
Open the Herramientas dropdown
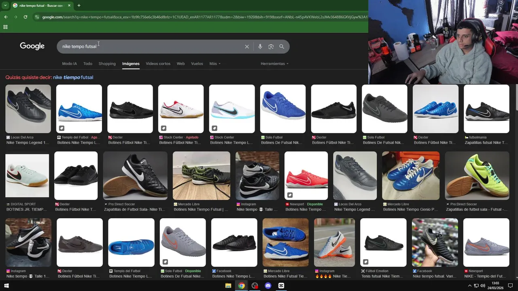pos(275,63)
